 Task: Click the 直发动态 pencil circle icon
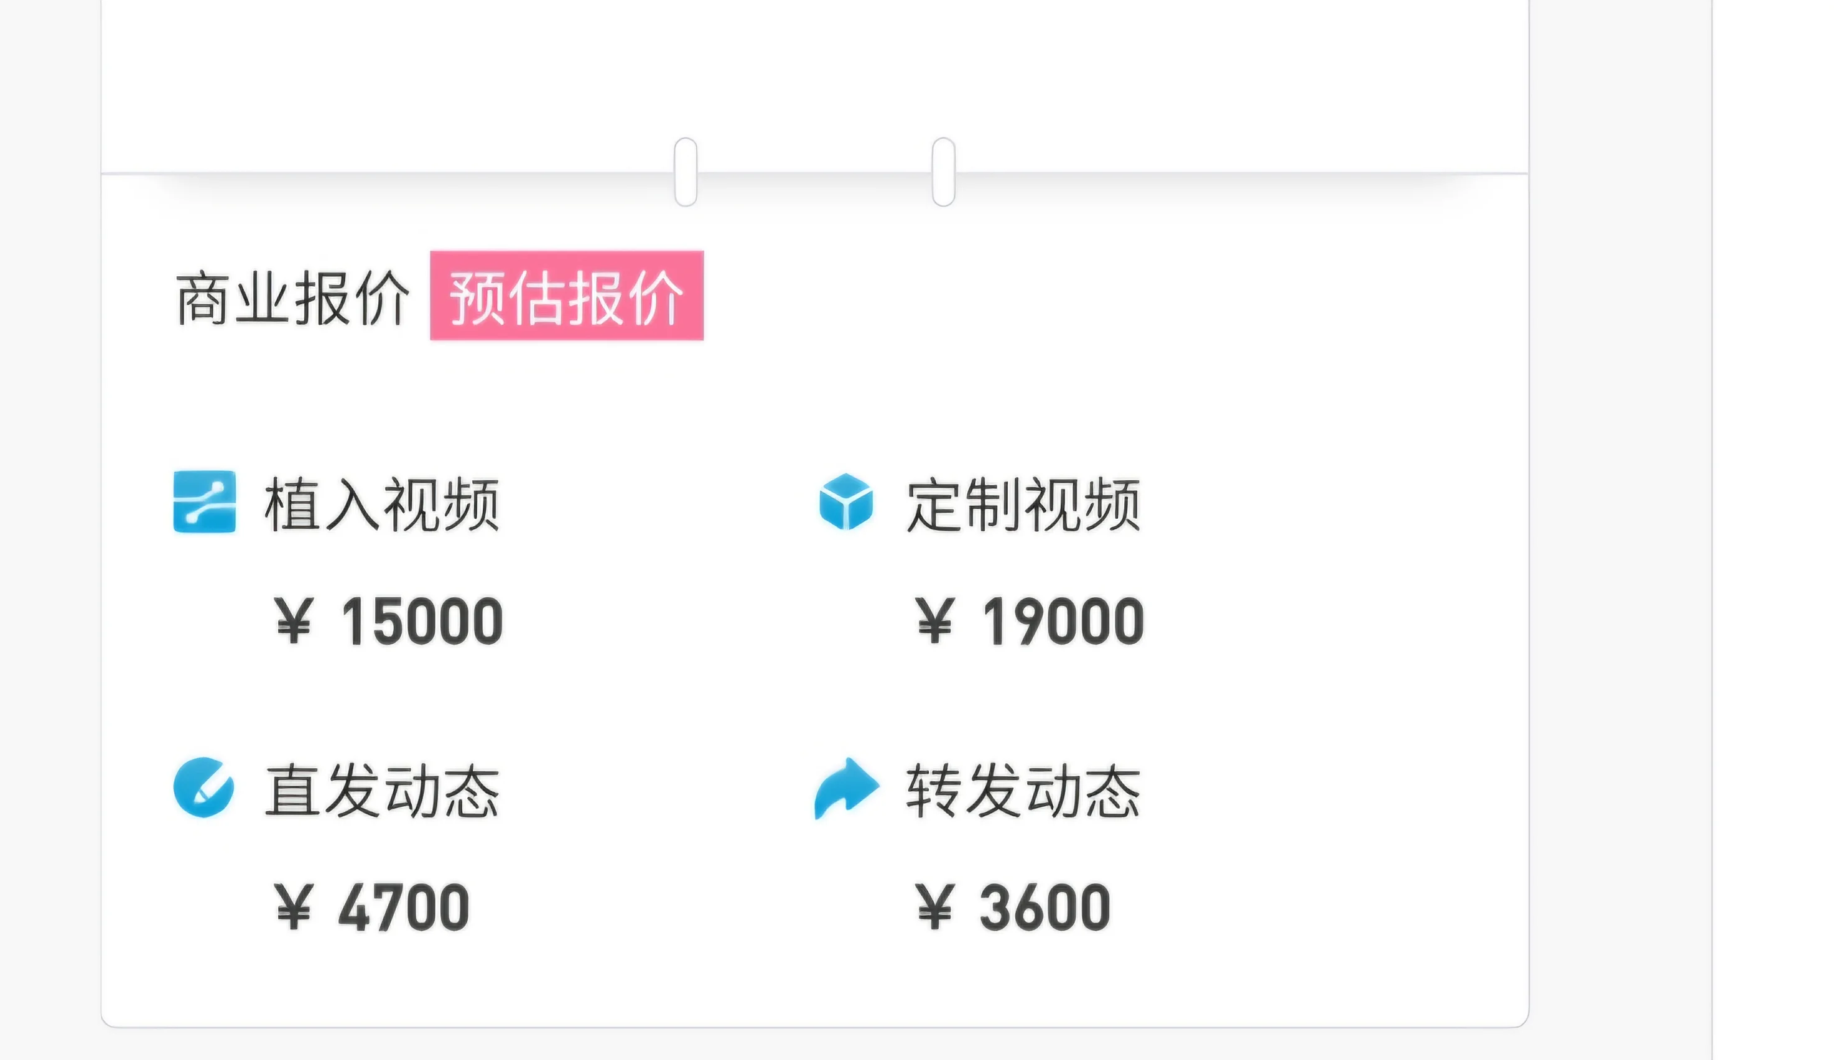[x=204, y=788]
